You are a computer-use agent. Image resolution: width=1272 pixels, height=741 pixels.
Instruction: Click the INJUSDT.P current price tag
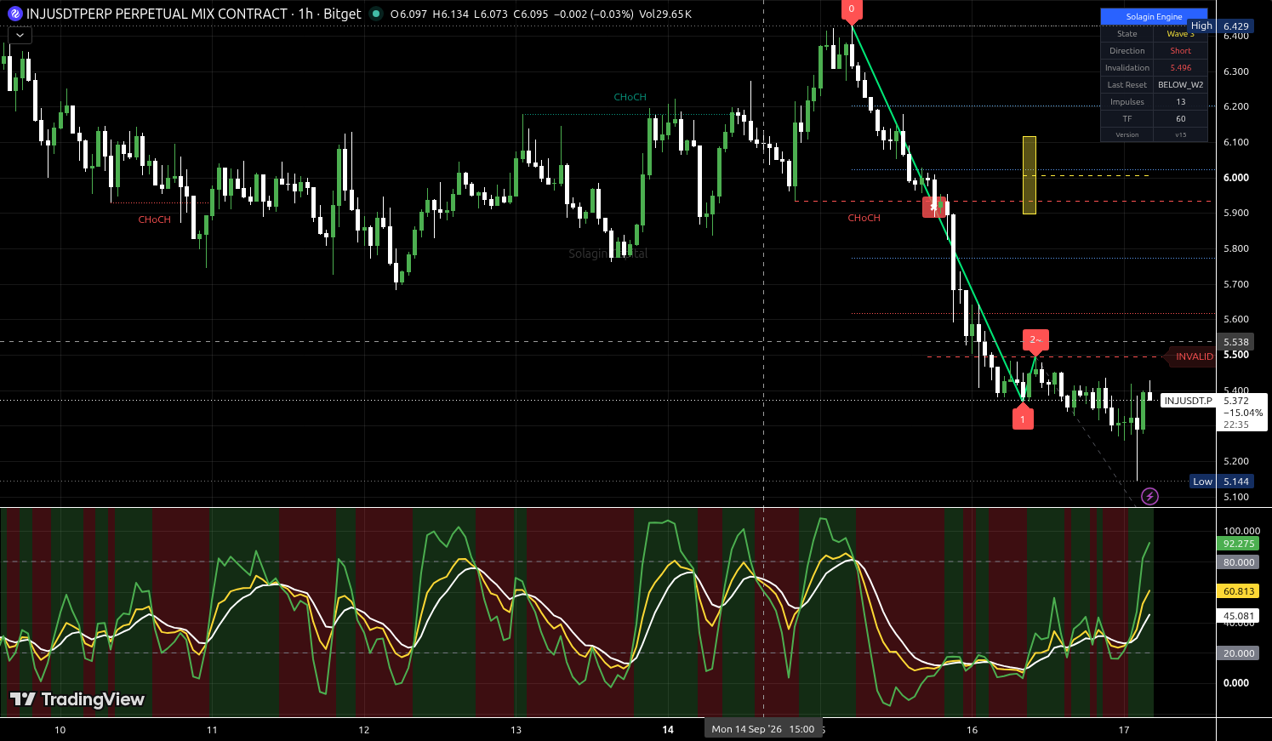click(1188, 401)
